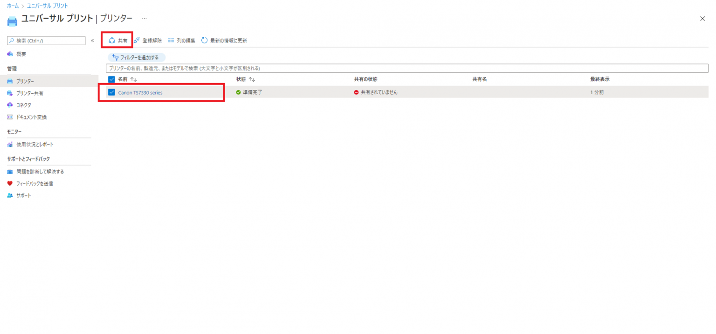Select プリンター in the sidebar menu
The image size is (716, 334).
[25, 81]
